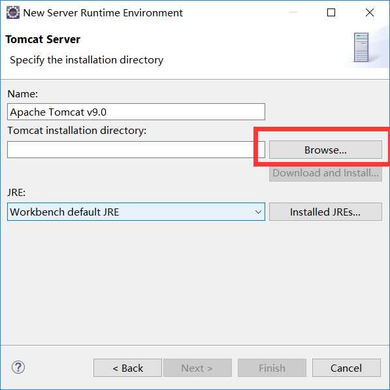The height and width of the screenshot is (390, 390).
Task: Cancel the new server runtime wizard
Action: click(346, 368)
